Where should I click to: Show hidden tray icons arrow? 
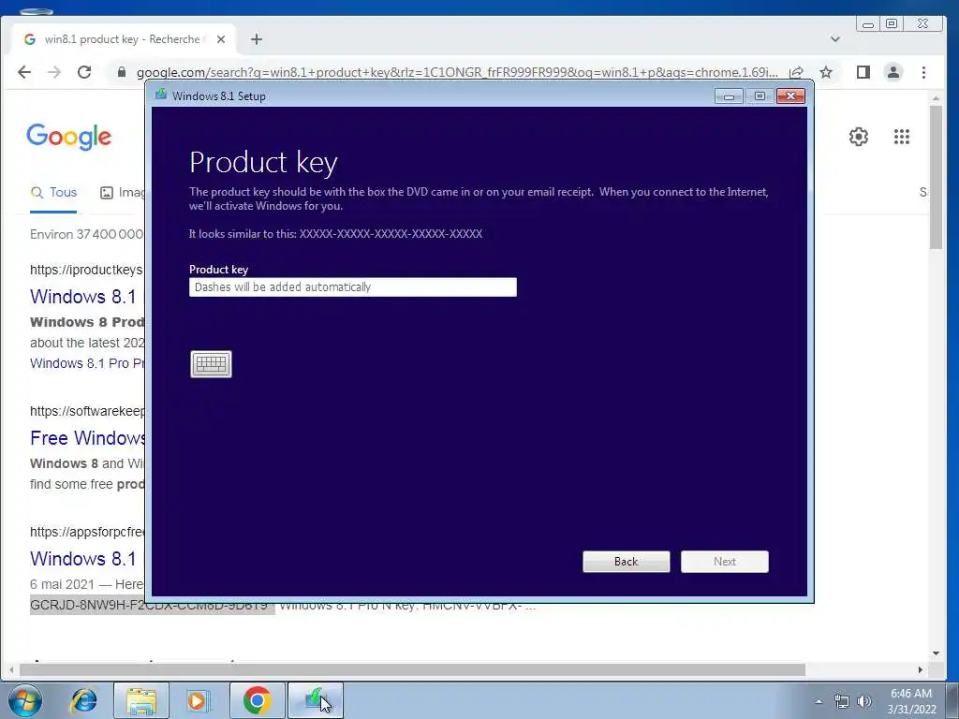819,701
